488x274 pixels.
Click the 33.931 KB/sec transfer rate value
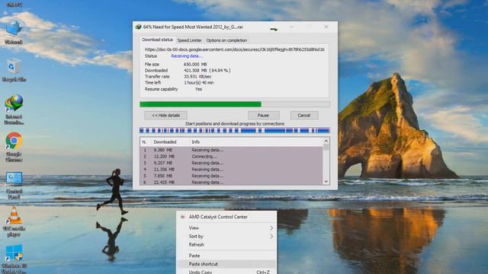[x=197, y=76]
